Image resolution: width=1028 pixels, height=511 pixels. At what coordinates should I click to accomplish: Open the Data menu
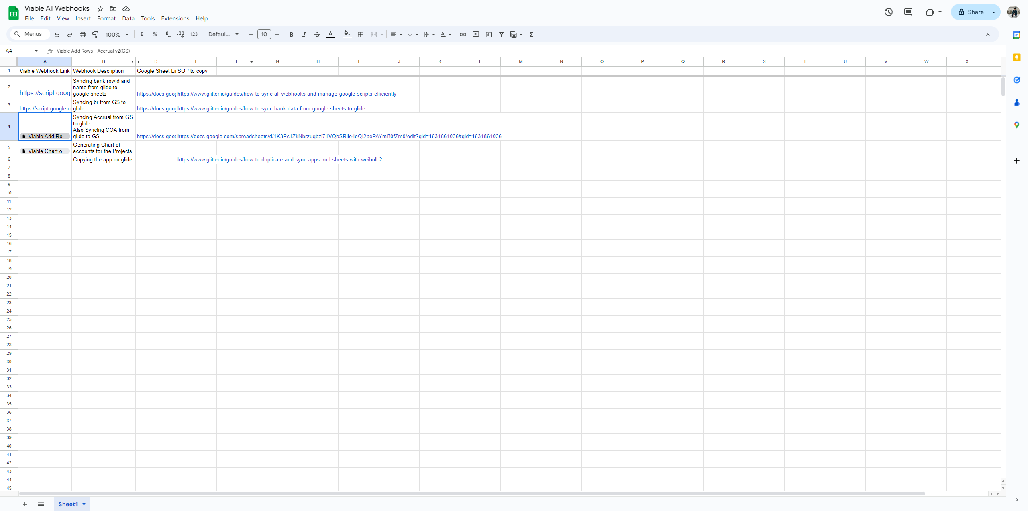tap(128, 18)
